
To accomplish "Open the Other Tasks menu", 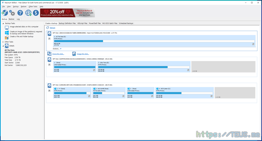I will pyautogui.click(x=33, y=7).
